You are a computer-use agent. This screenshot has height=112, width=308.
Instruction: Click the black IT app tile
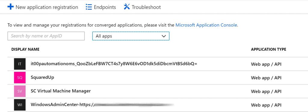pyautogui.click(x=20, y=64)
